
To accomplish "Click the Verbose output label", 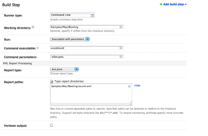I will click(15, 126).
